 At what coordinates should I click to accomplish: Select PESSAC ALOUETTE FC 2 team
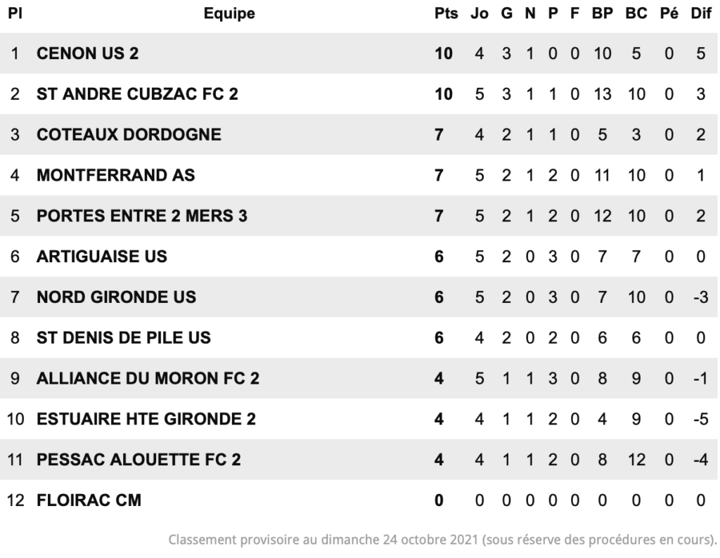pyautogui.click(x=139, y=460)
